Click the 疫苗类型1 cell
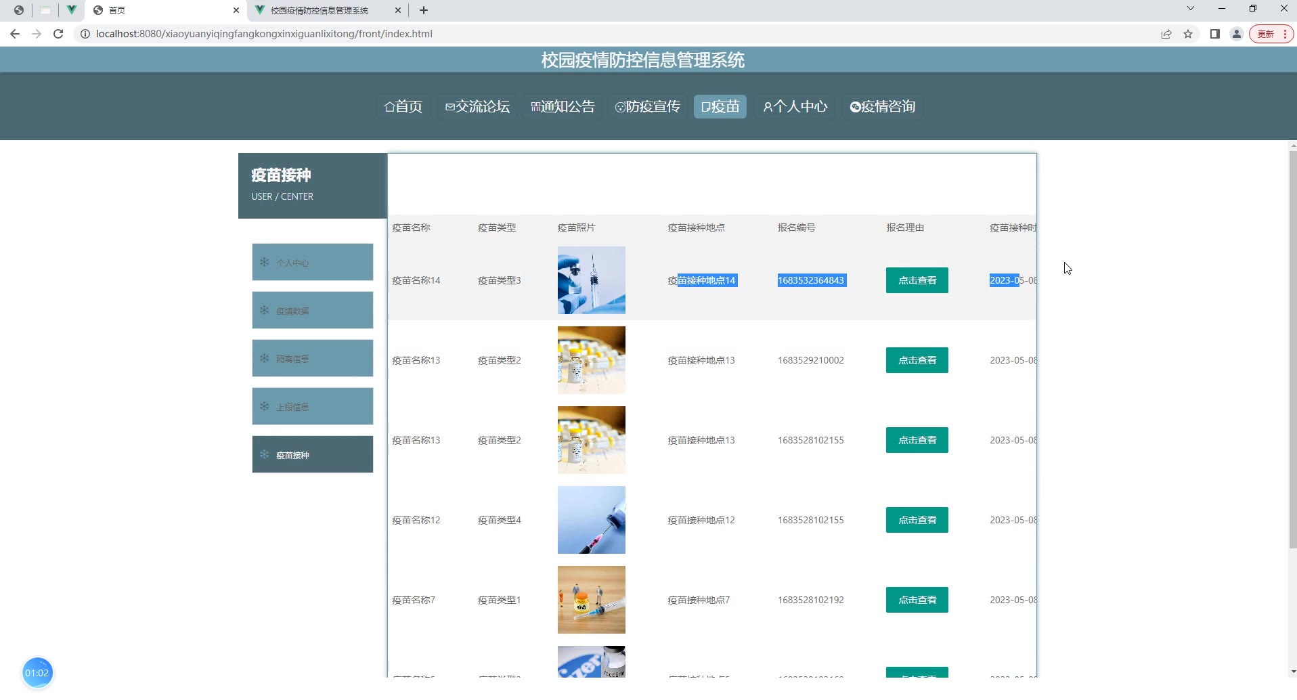The width and height of the screenshot is (1297, 700). 500,600
